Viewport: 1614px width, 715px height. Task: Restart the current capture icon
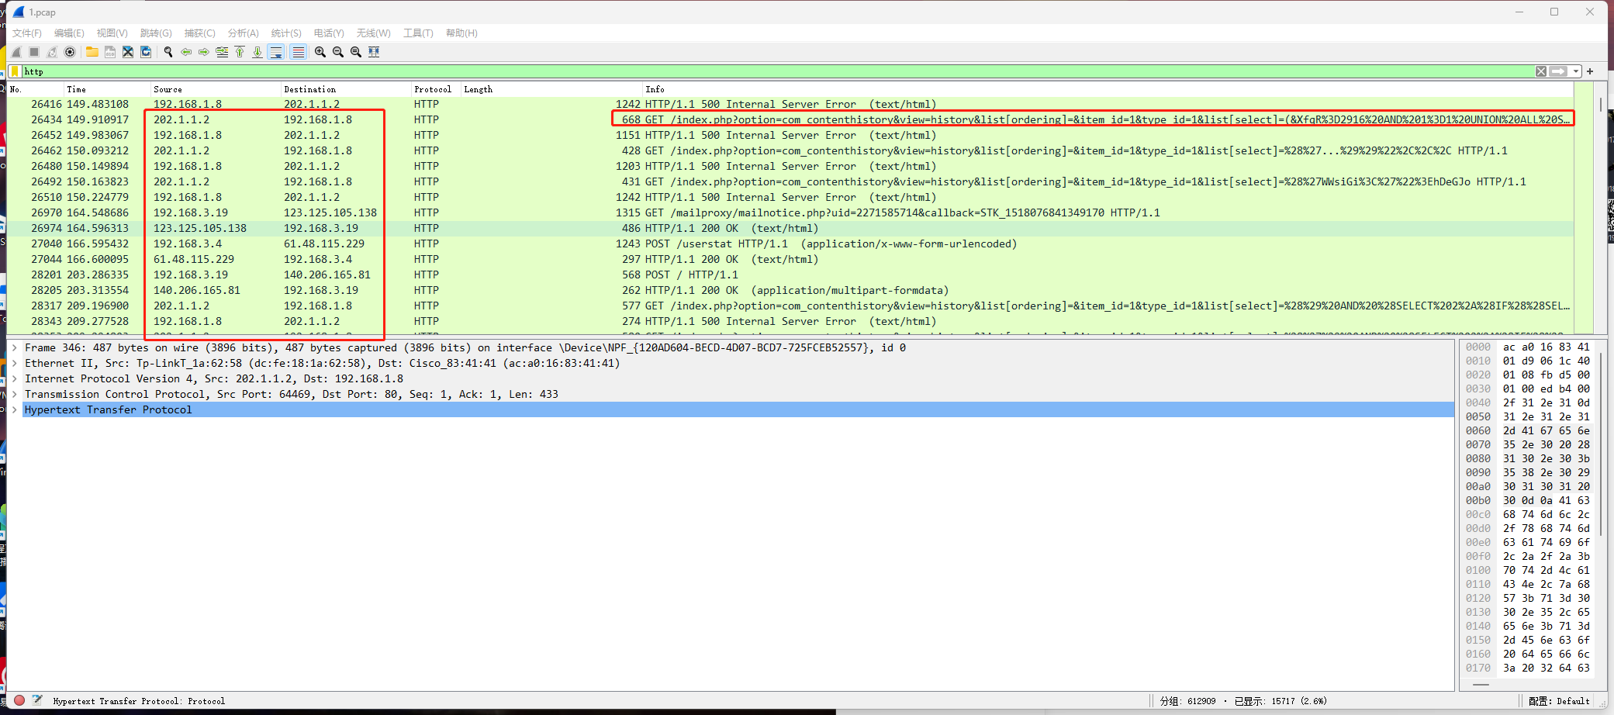52,52
